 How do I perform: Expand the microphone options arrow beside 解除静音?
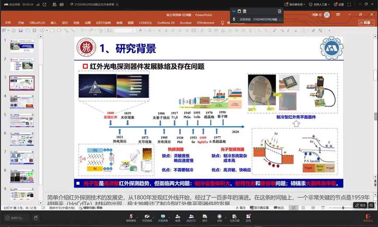[x=137, y=217]
